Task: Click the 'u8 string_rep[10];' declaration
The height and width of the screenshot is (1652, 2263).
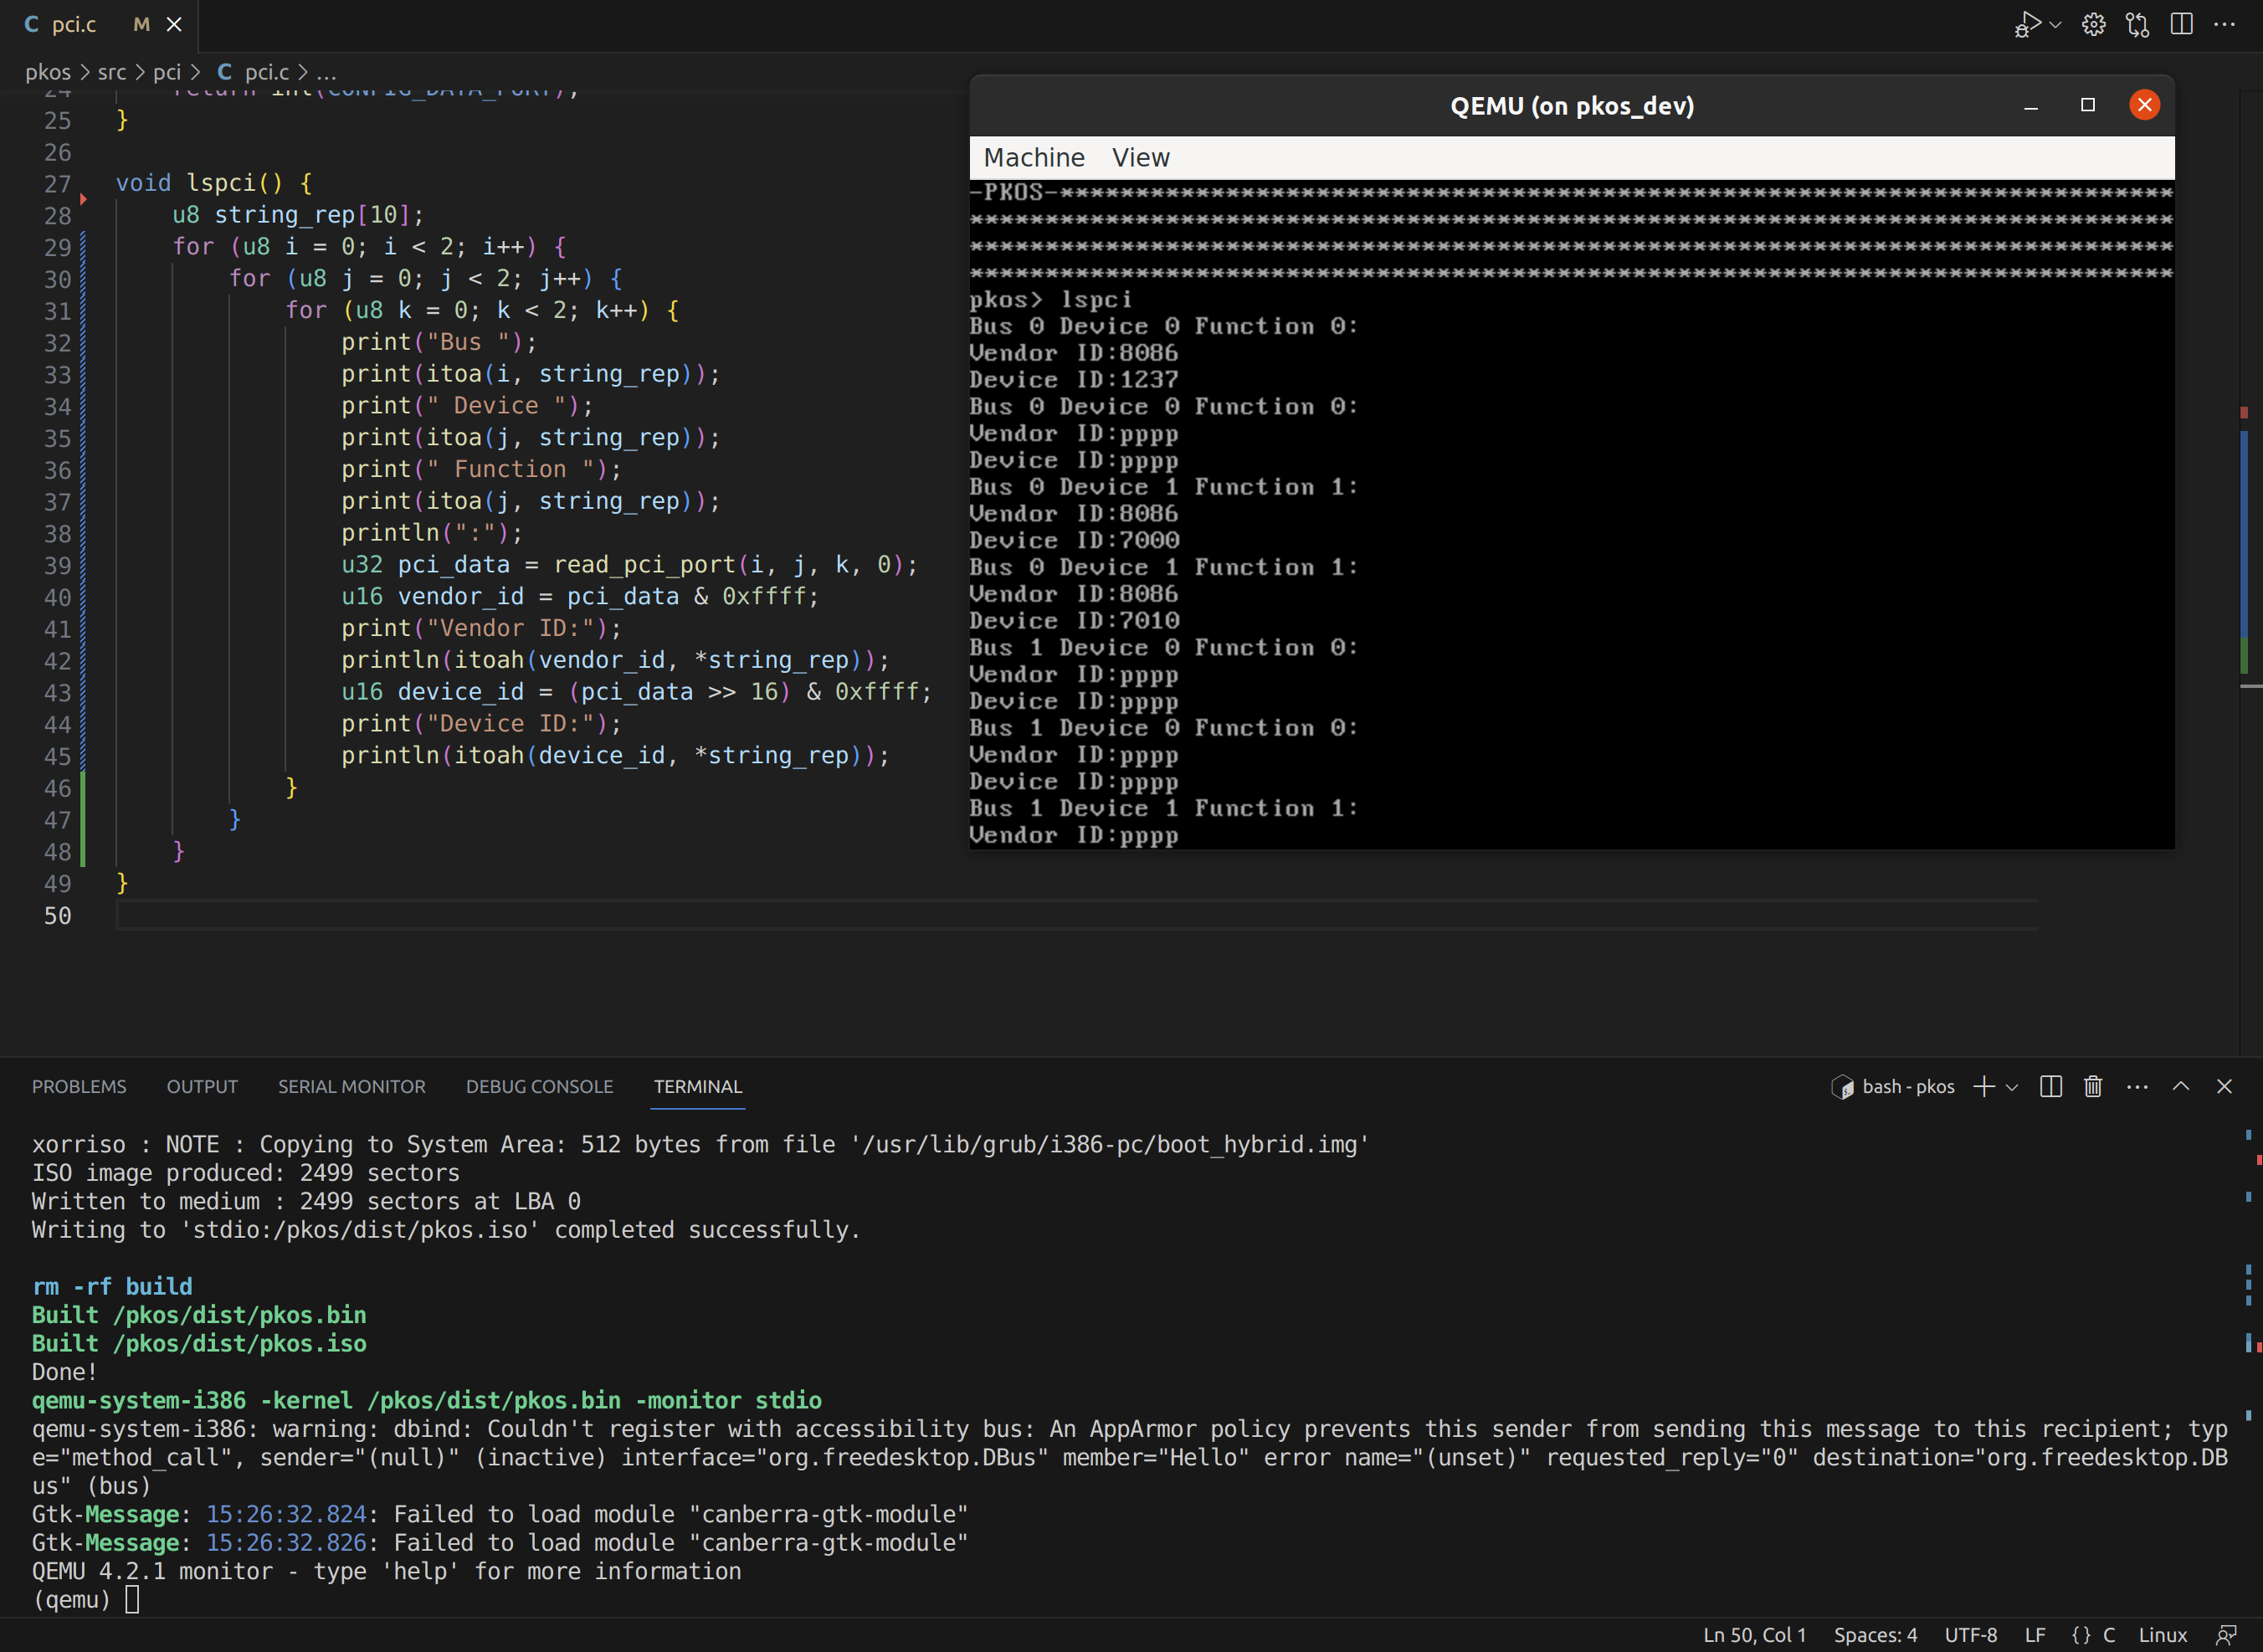Action: coord(298,215)
